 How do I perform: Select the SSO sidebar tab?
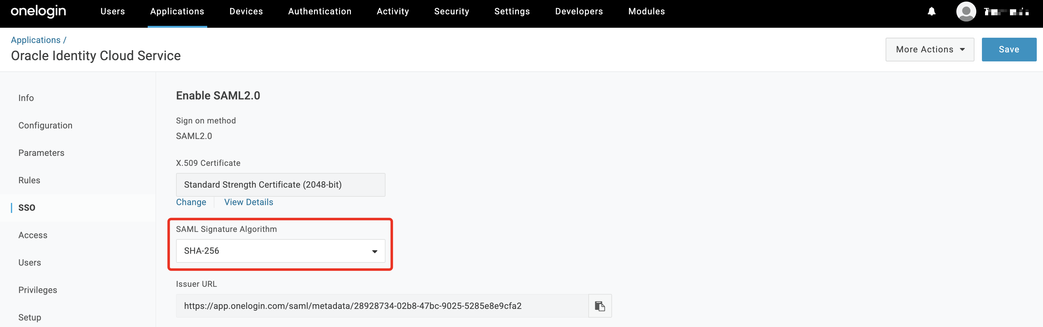27,208
